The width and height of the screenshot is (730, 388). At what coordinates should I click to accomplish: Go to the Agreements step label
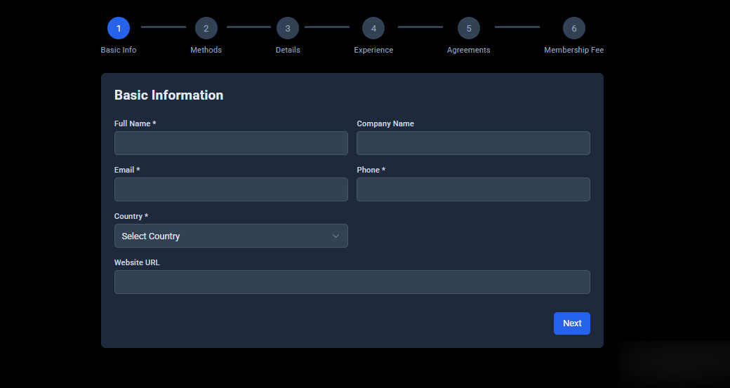tap(469, 50)
